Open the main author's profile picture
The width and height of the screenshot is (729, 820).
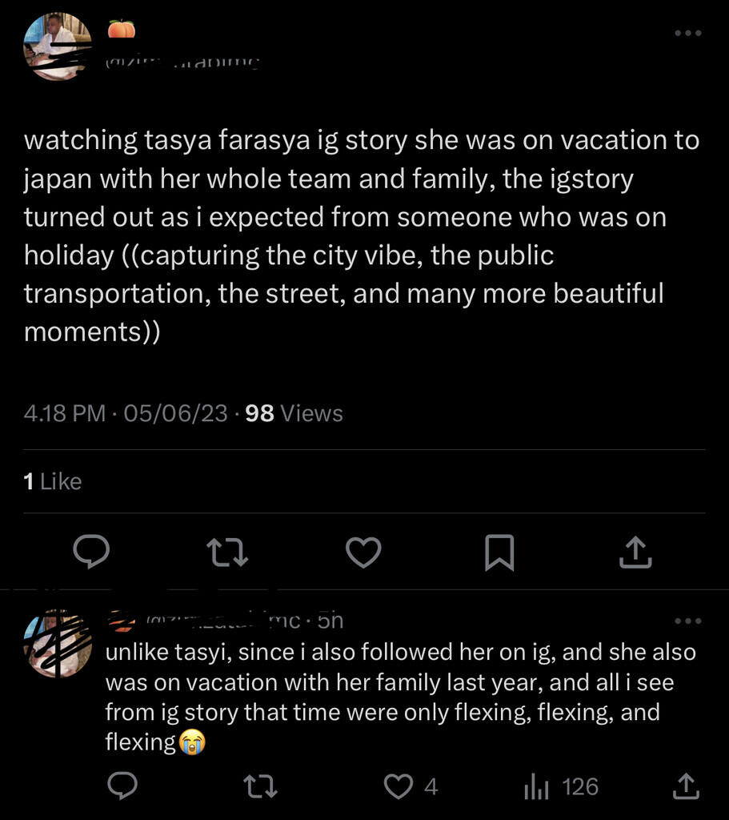(x=57, y=46)
